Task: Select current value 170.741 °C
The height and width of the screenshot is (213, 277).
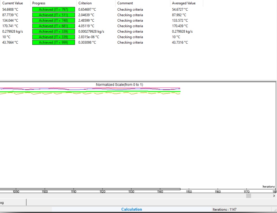Action: coord(10,26)
